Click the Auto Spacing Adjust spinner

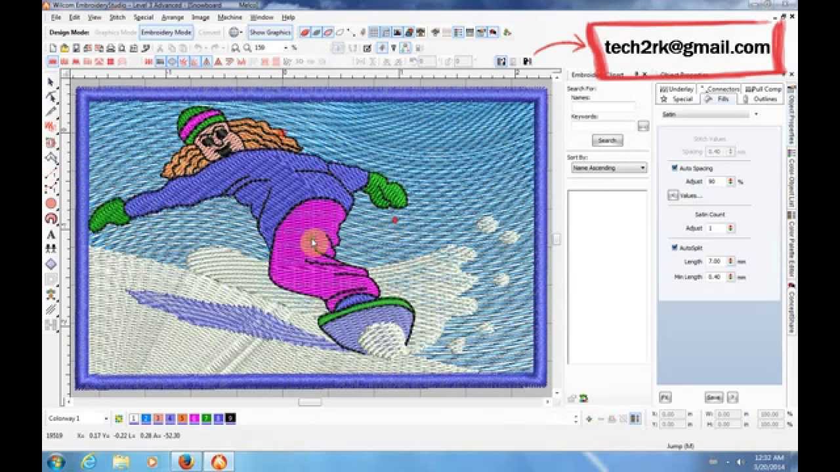tap(730, 182)
